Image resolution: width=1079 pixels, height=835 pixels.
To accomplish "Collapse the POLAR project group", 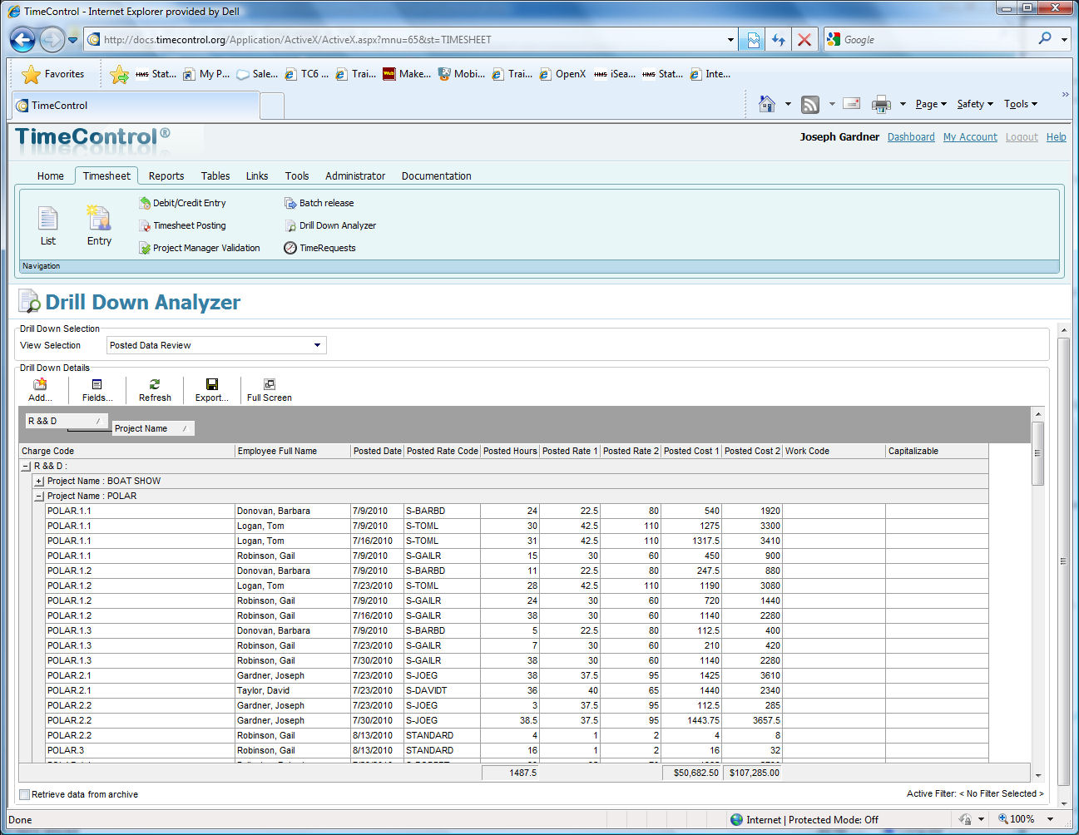I will click(x=39, y=496).
